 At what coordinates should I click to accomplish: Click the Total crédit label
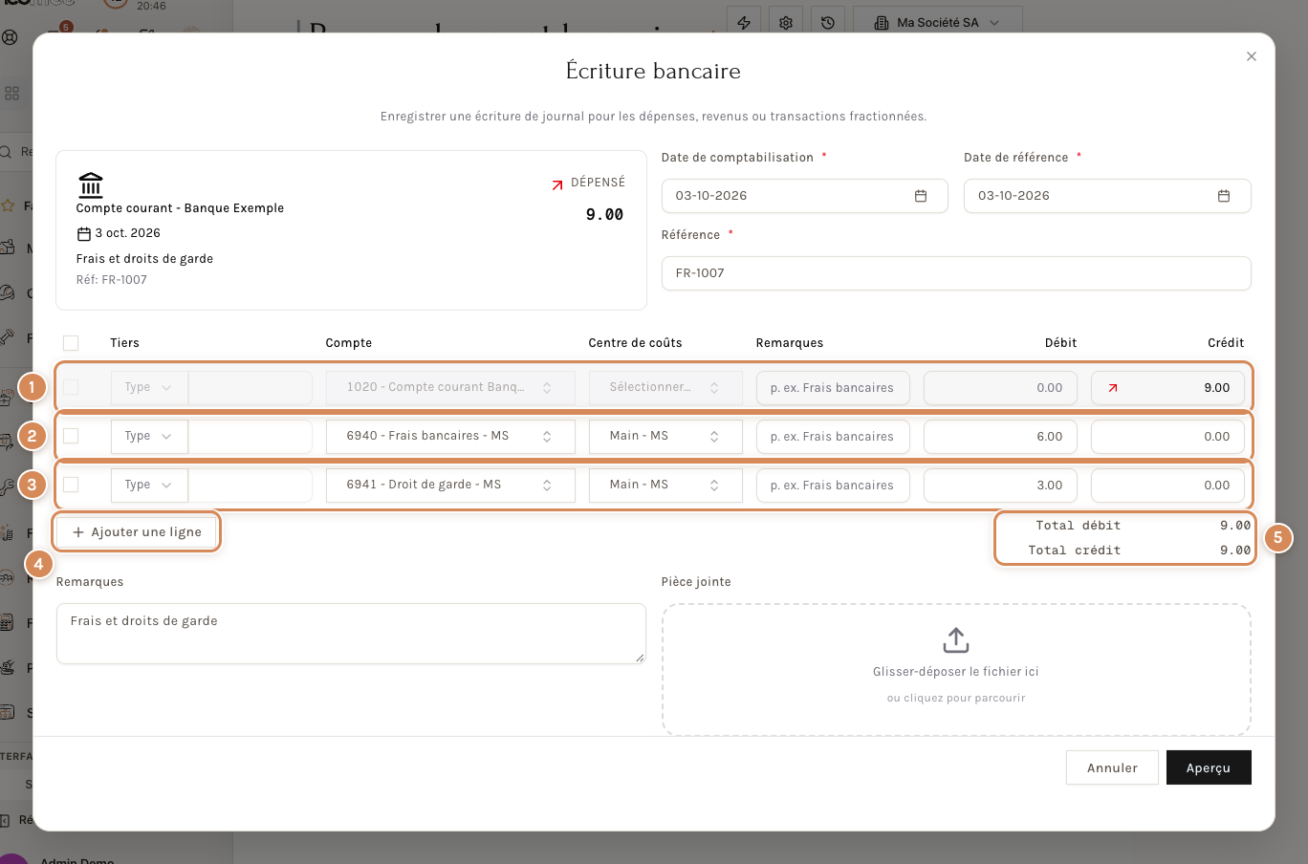1074,551
